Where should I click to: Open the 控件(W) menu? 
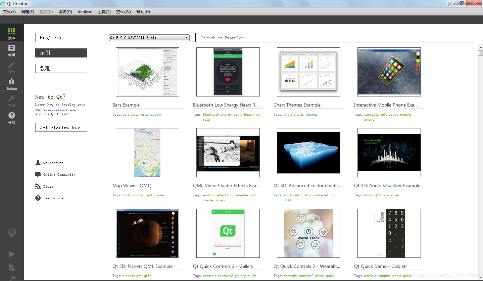click(x=124, y=11)
